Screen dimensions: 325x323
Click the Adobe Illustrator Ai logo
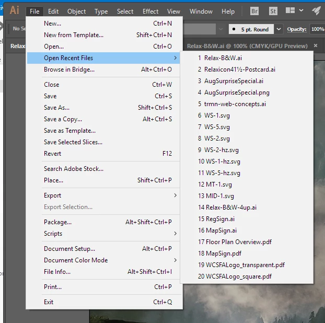pos(14,10)
